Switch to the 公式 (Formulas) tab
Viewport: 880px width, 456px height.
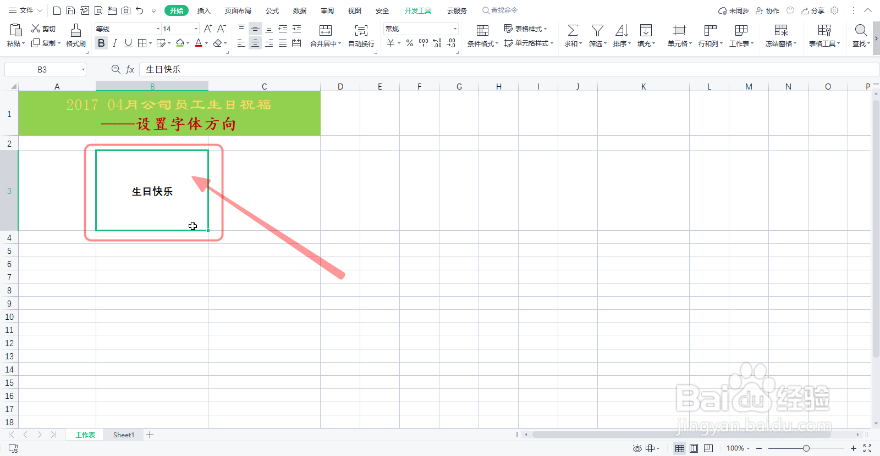coord(272,10)
